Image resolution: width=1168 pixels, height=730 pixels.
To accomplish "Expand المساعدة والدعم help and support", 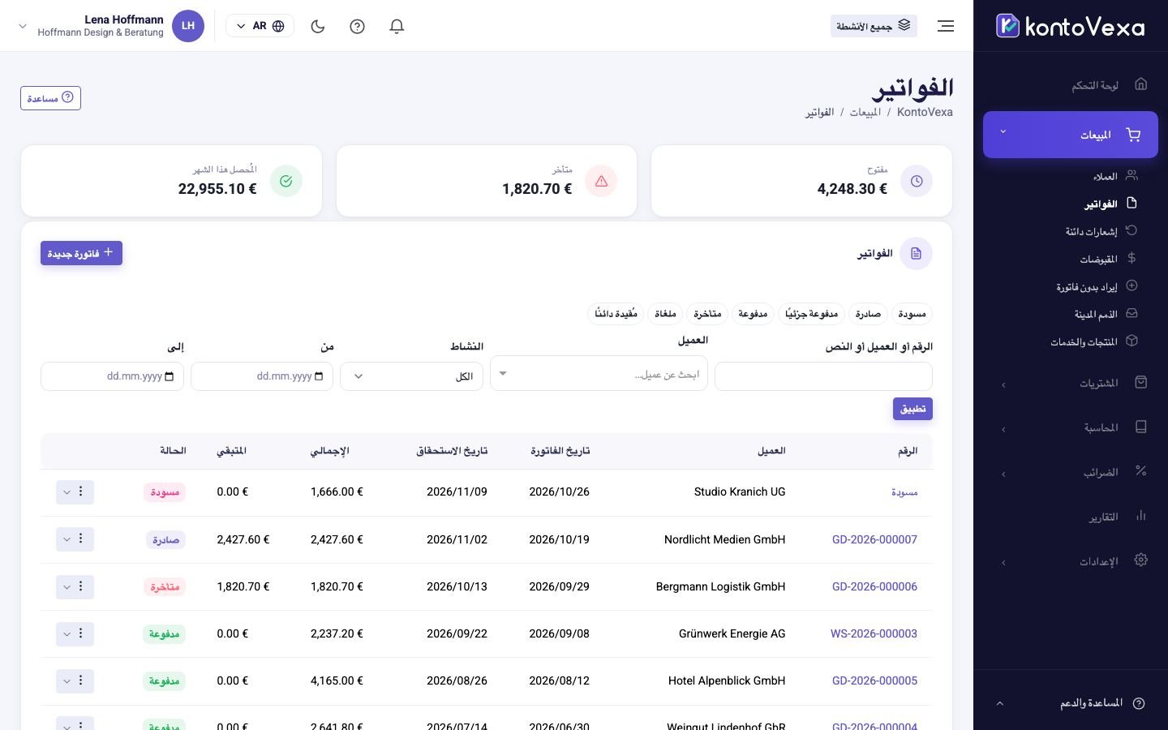I will [1071, 703].
